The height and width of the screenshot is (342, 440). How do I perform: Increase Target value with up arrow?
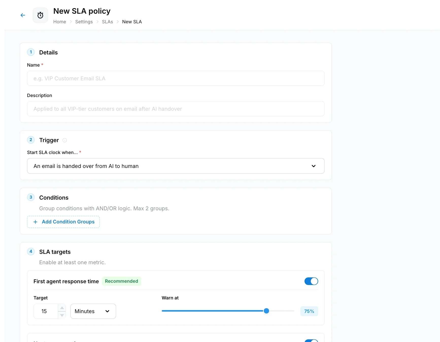coord(62,308)
